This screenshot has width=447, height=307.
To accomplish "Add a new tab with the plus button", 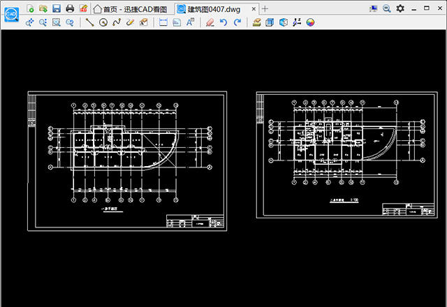I will click(x=265, y=9).
